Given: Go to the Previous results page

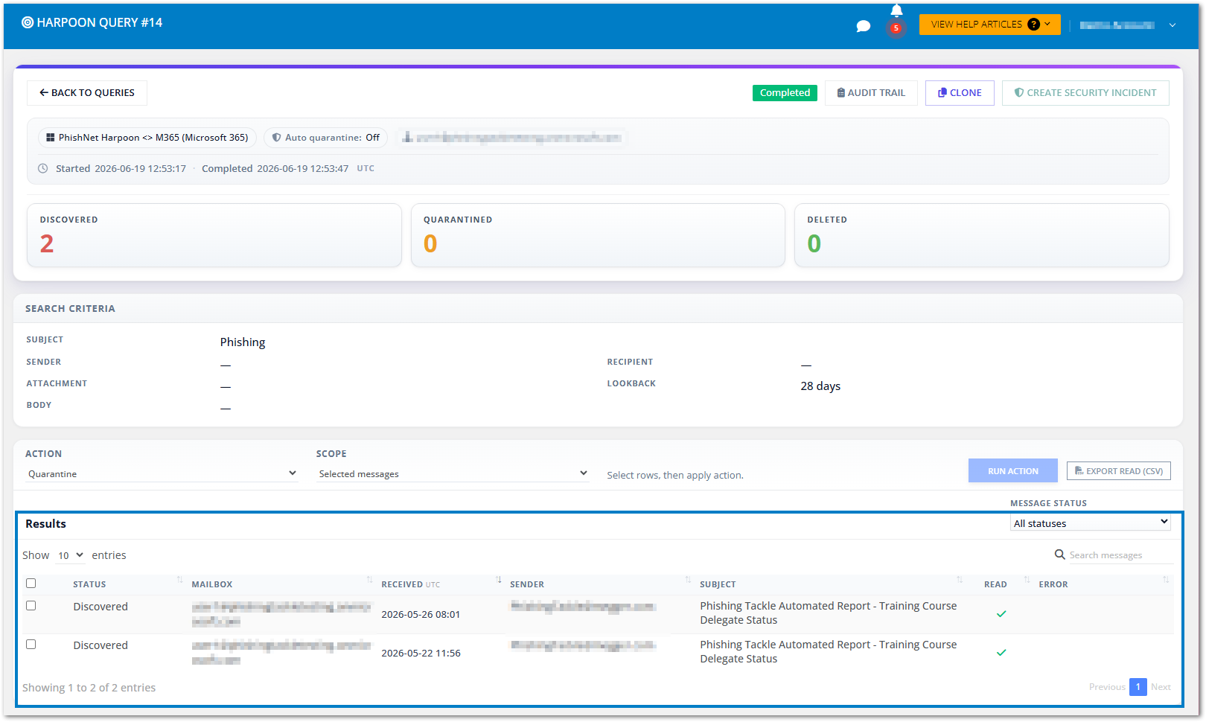Looking at the screenshot, I should [x=1107, y=687].
